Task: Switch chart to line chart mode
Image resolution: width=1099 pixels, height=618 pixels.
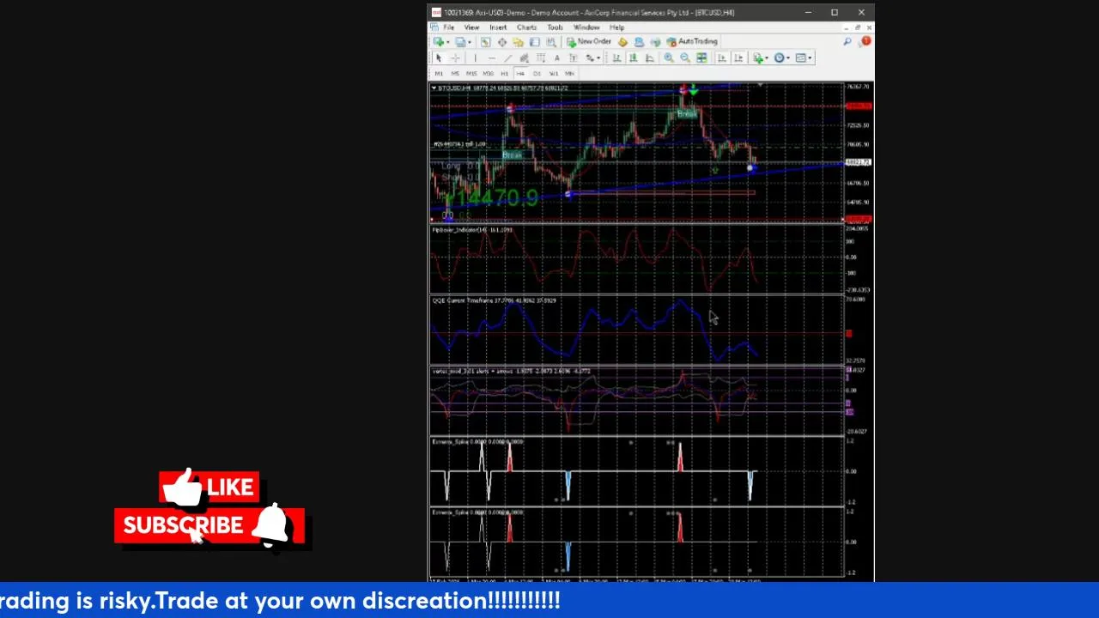Action: 649,58
